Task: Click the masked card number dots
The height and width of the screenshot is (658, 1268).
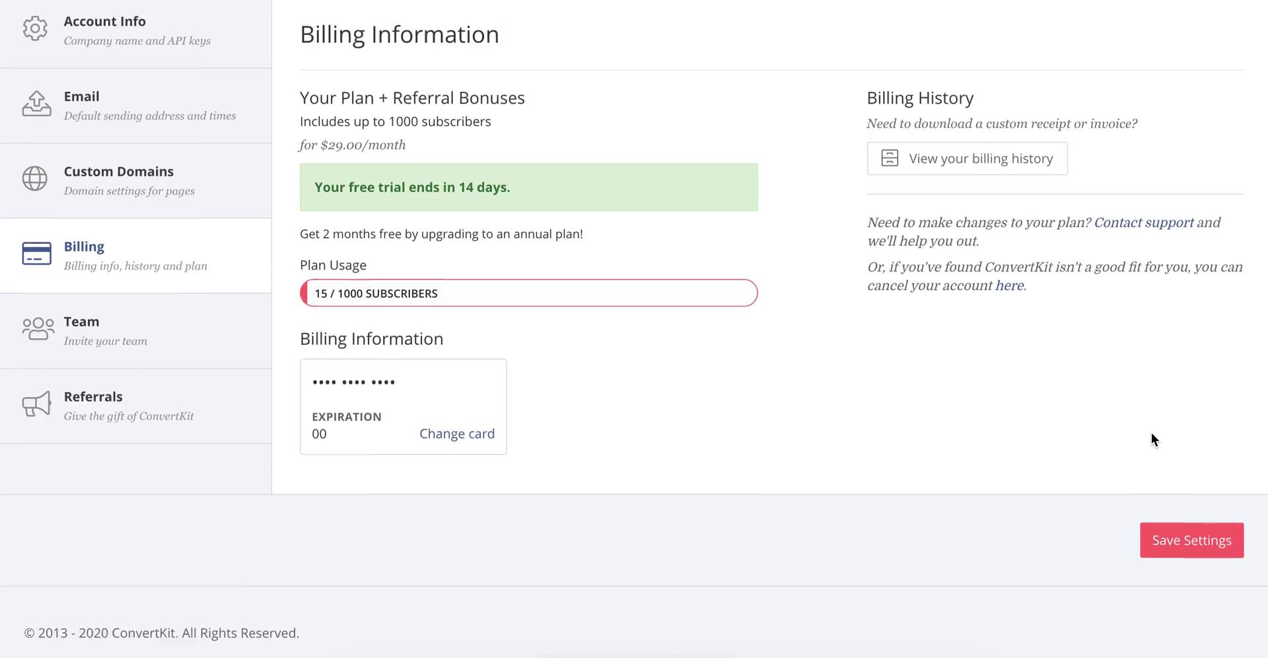Action: [x=353, y=383]
